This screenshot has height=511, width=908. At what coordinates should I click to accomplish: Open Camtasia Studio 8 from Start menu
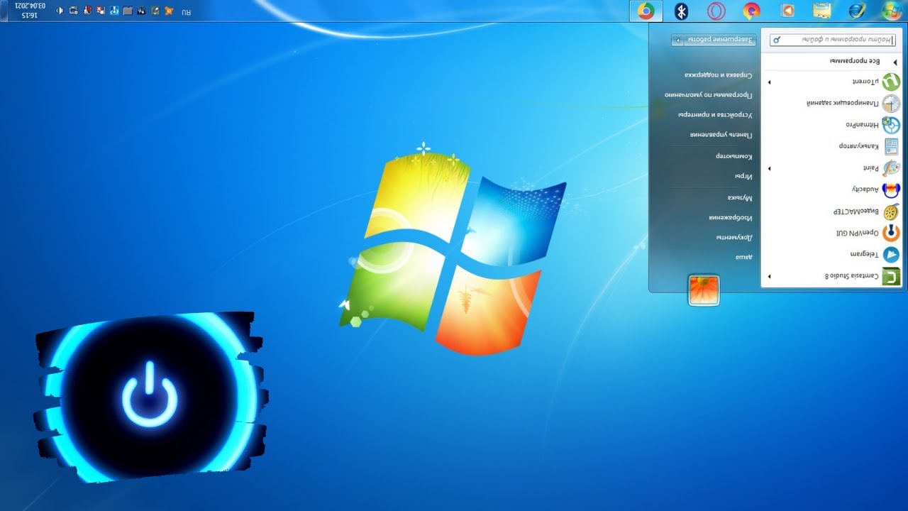tap(834, 276)
